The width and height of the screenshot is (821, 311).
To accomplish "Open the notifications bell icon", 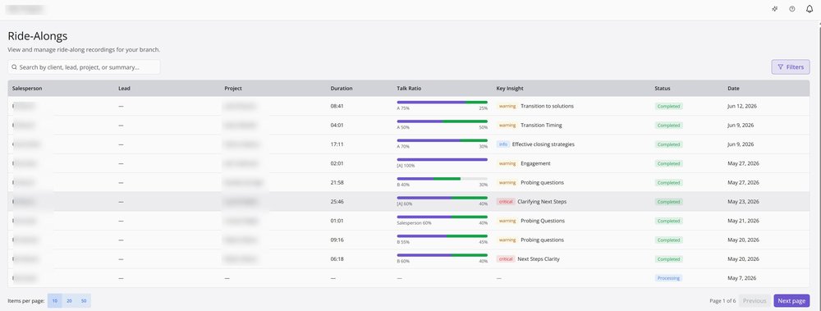I will click(809, 9).
